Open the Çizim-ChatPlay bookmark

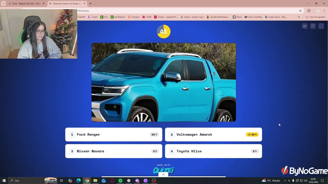click(x=253, y=17)
